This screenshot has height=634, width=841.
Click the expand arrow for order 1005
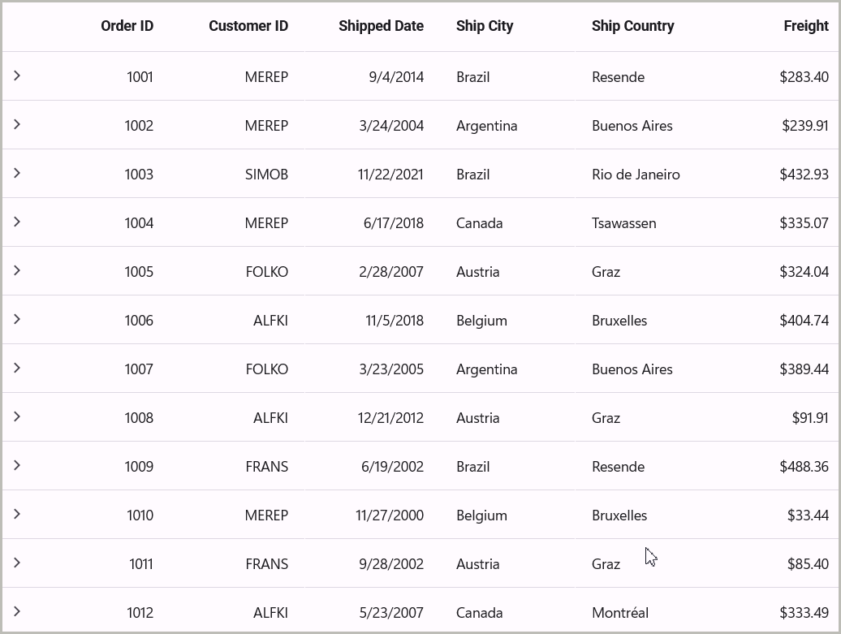[17, 270]
